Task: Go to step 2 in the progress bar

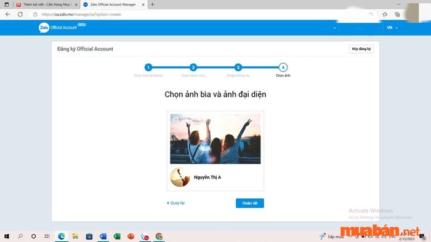Action: 193,67
